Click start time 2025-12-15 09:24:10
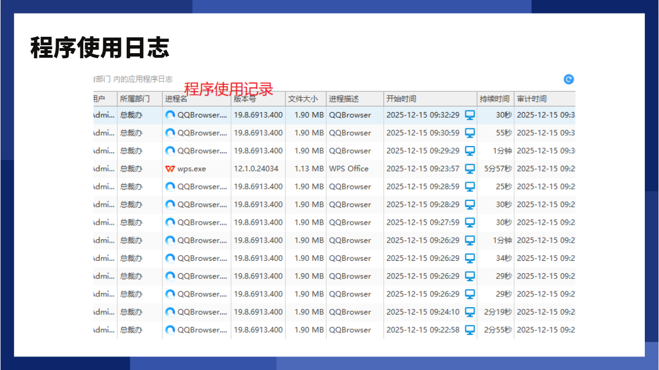 423,312
